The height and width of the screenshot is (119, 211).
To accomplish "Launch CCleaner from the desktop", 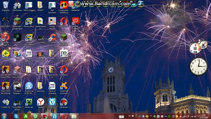I will click(52, 39).
